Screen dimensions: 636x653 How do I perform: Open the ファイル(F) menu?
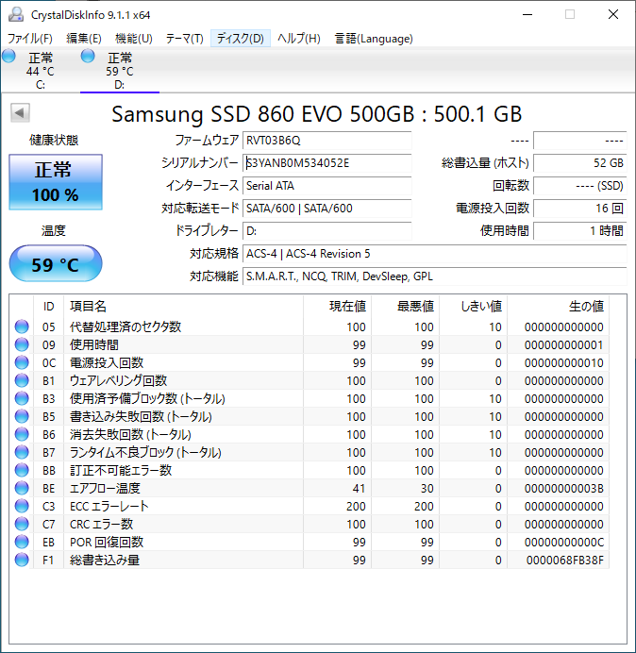30,39
